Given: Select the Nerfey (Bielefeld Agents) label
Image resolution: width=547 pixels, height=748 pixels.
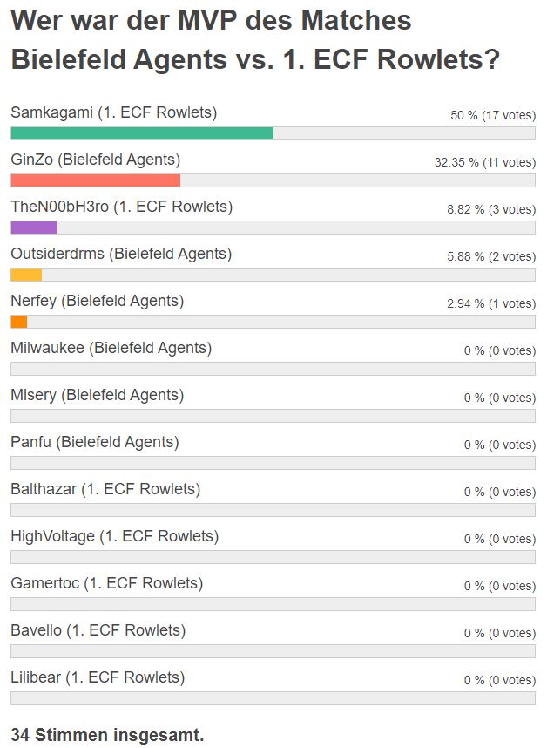Looking at the screenshot, I should pyautogui.click(x=98, y=301).
